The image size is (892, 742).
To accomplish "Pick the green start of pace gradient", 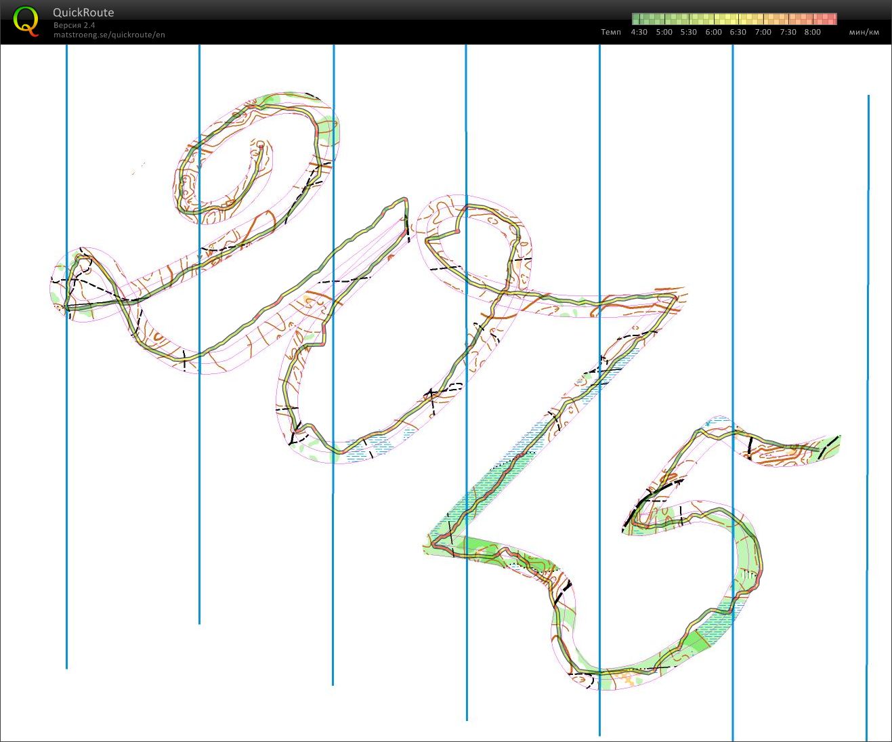I will coord(637,19).
